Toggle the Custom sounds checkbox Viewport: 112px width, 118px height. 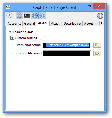click(12, 38)
